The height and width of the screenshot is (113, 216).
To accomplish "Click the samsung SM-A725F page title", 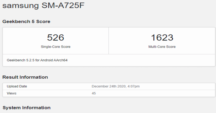I will point(43,6).
